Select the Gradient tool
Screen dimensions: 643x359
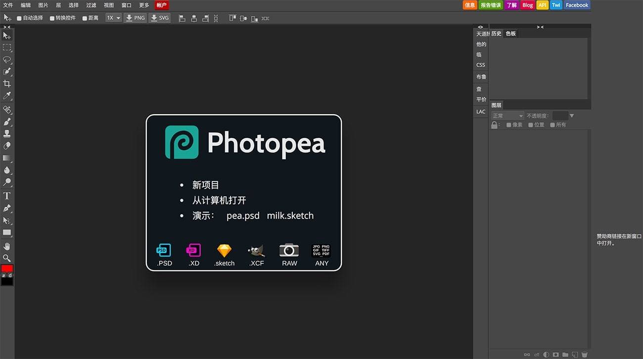7,158
